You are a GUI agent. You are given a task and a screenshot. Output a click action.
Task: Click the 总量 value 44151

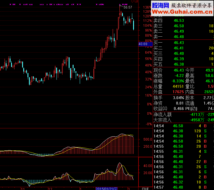click(178, 86)
